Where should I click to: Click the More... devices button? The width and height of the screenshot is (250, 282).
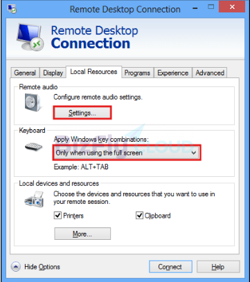(x=82, y=234)
